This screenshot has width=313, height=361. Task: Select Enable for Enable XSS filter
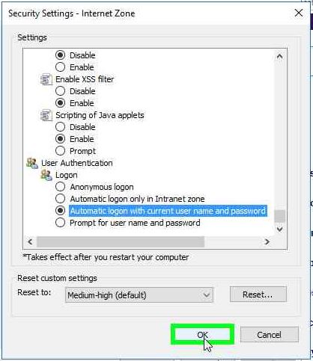[60, 103]
